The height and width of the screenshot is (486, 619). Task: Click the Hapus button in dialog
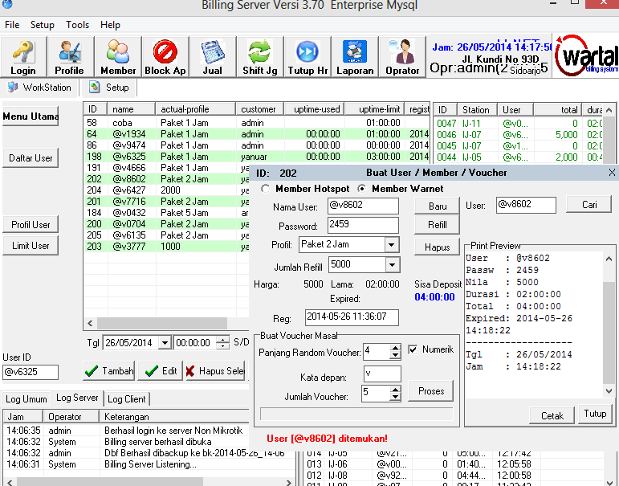[x=438, y=247]
